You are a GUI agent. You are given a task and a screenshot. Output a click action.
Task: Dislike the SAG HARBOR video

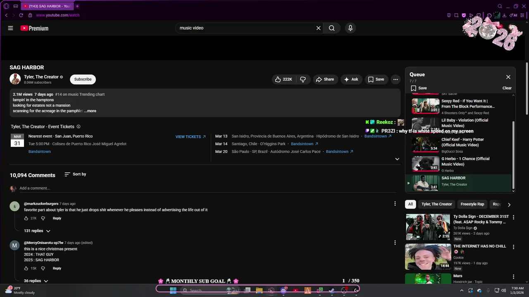(303, 79)
